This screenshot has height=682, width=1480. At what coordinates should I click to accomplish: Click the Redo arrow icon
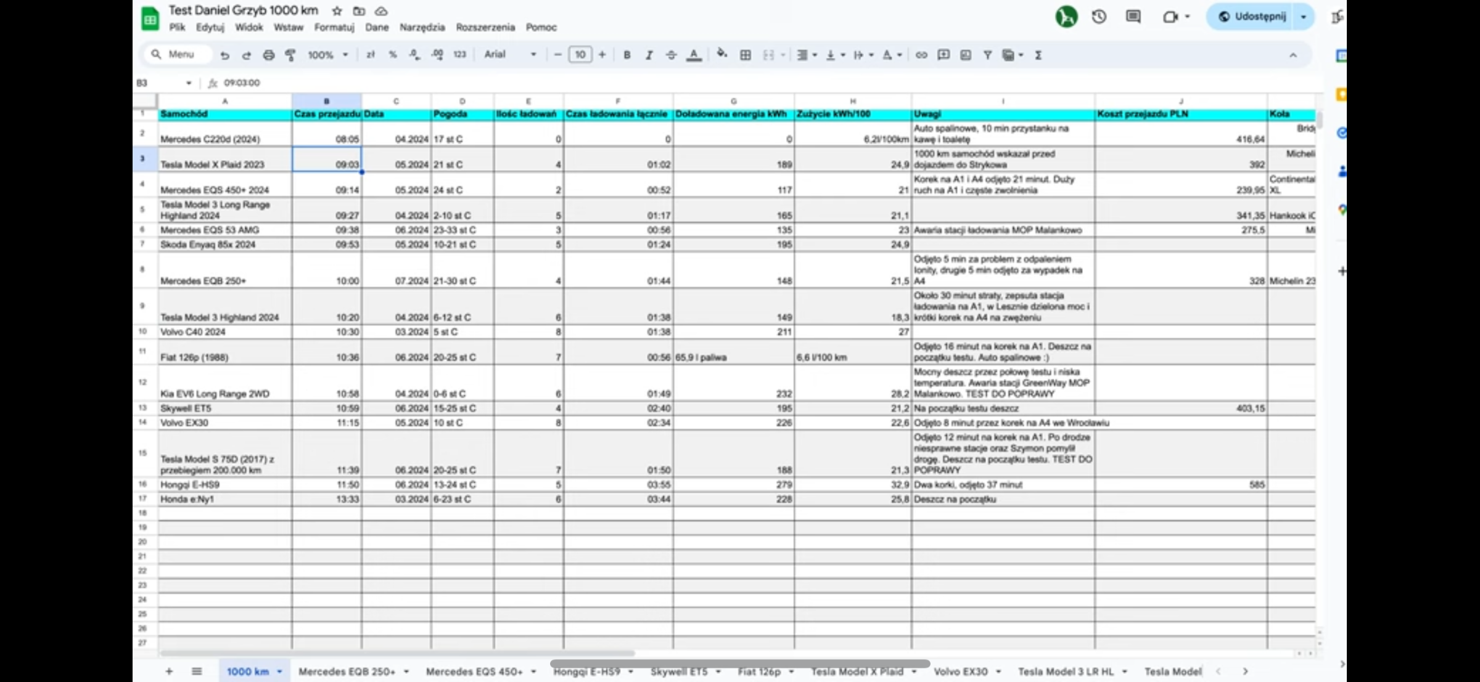click(246, 55)
